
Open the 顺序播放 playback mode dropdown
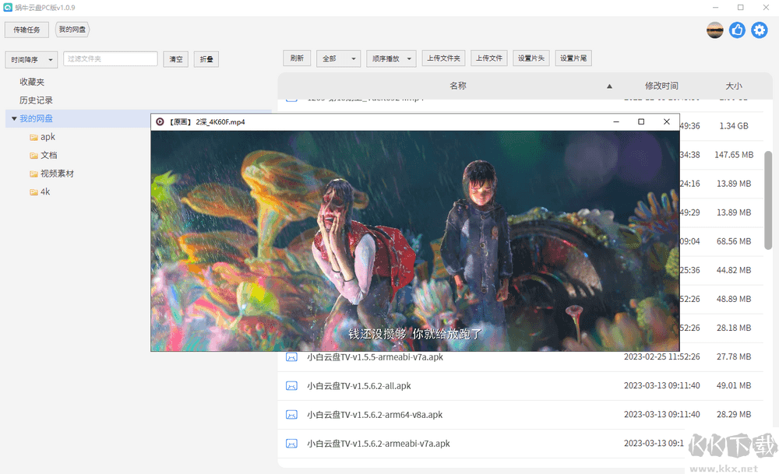pos(390,58)
